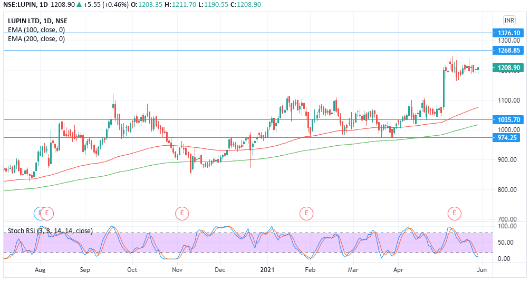This screenshot has height=282, width=530.
Task: Click the 1035.70 horizontal level label
Action: 508,120
